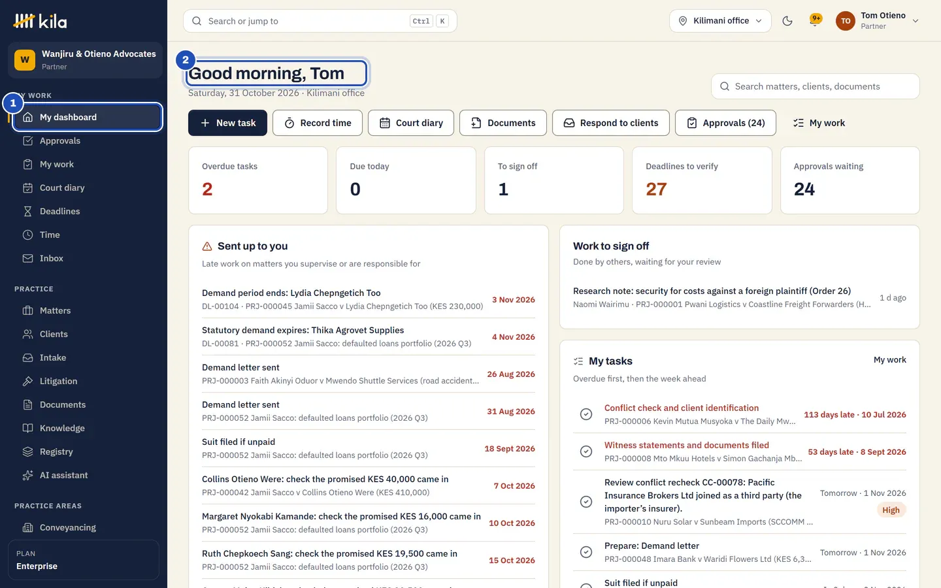Mark Prepare: Demand letter task complete
The height and width of the screenshot is (588, 941).
586,552
